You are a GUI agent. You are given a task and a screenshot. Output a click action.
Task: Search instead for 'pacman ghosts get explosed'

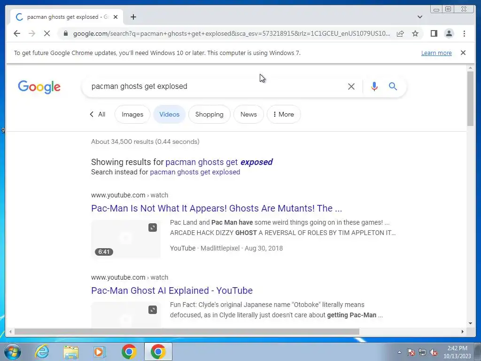(195, 172)
